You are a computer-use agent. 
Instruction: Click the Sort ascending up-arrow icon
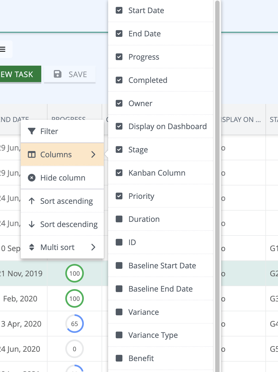[32, 201]
